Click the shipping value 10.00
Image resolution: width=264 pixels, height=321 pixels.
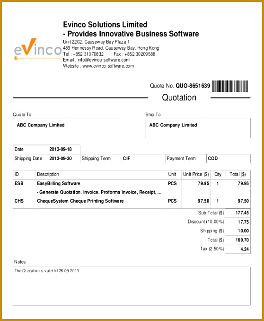(243, 231)
